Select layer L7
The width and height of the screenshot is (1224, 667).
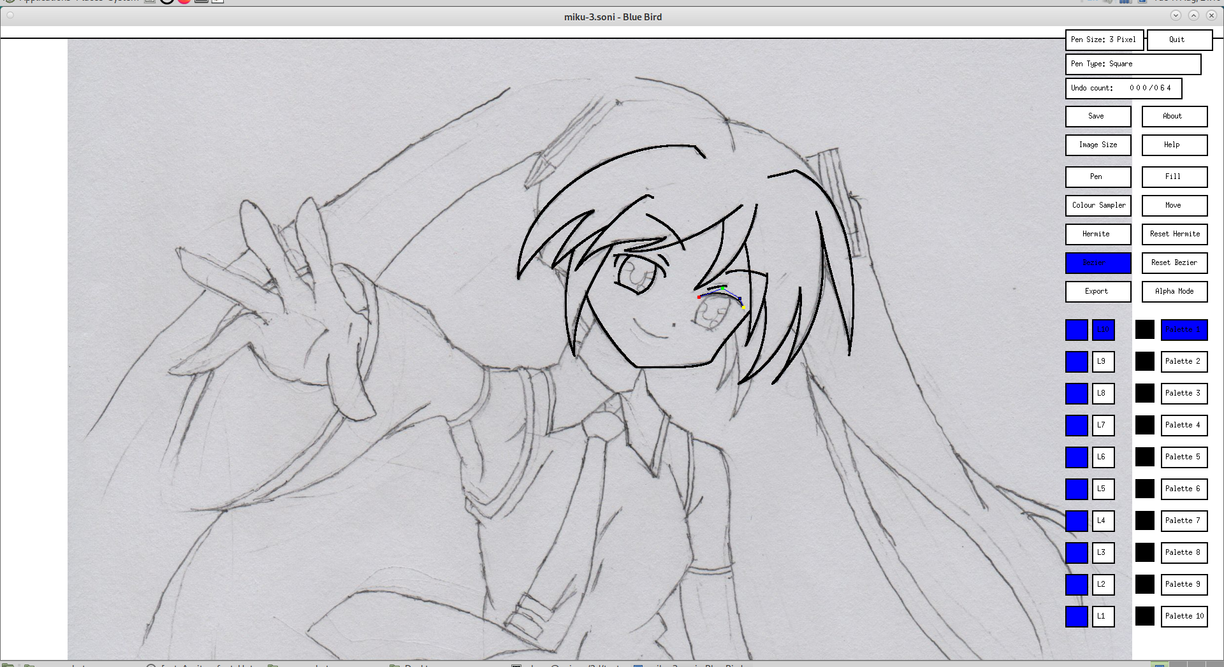[x=1104, y=426]
